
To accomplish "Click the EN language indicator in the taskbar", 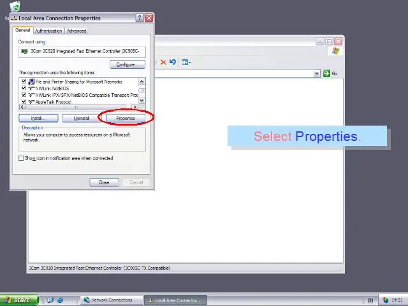I will (370, 300).
